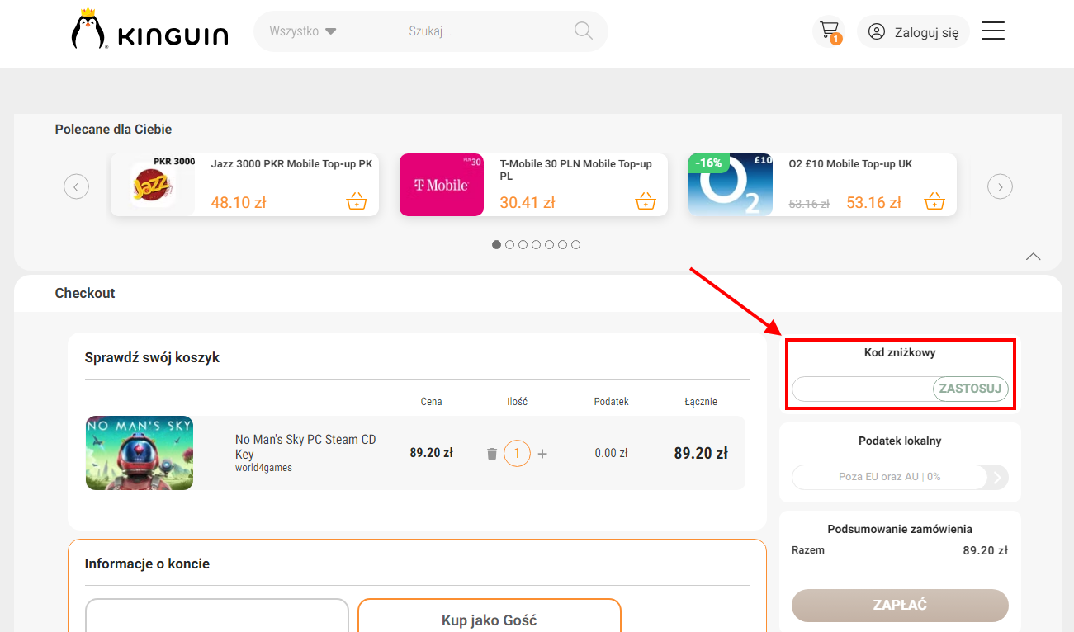Click the Podatek 0.00 zł value
This screenshot has height=632, width=1074.
click(x=611, y=453)
